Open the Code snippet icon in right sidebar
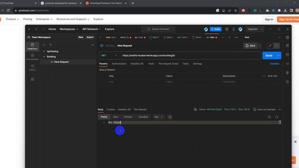 (x=287, y=63)
